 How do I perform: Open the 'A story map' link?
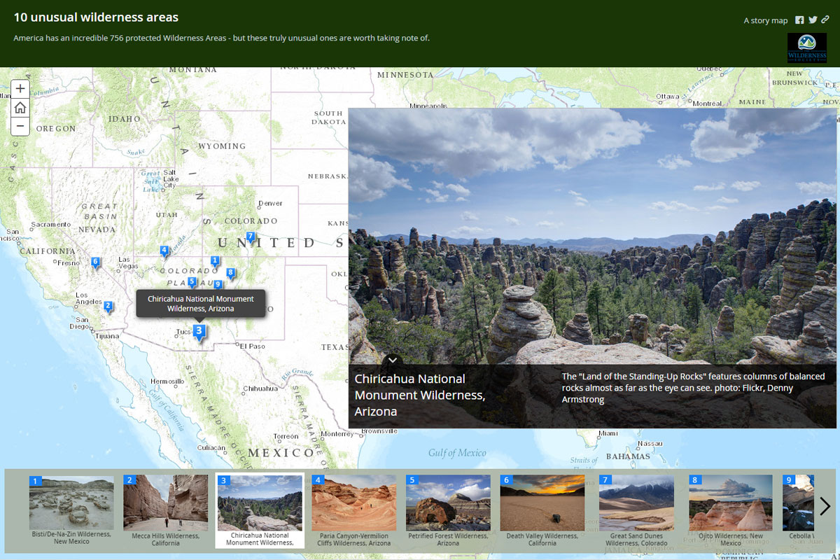pyautogui.click(x=765, y=20)
